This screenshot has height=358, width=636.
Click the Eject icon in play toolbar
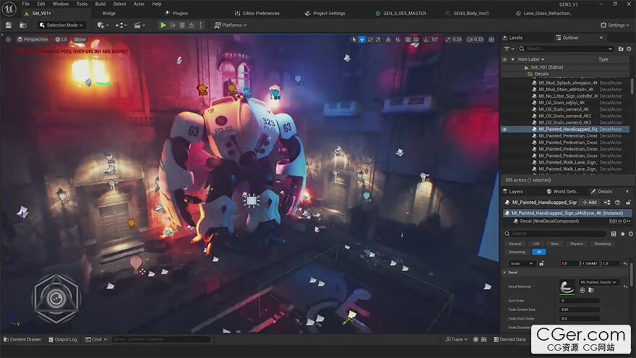(x=193, y=25)
